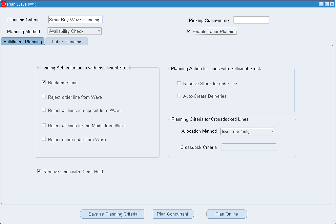
Task: Click the Crossdock Criteria field
Action: click(x=249, y=147)
